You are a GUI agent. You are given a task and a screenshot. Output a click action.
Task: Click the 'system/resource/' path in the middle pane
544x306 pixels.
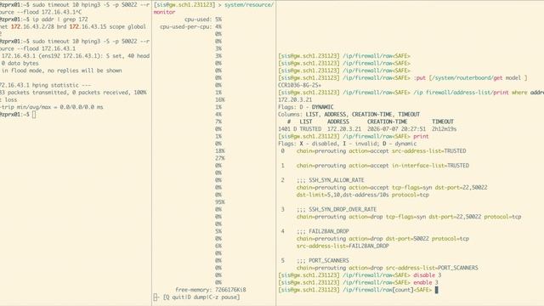(249, 5)
